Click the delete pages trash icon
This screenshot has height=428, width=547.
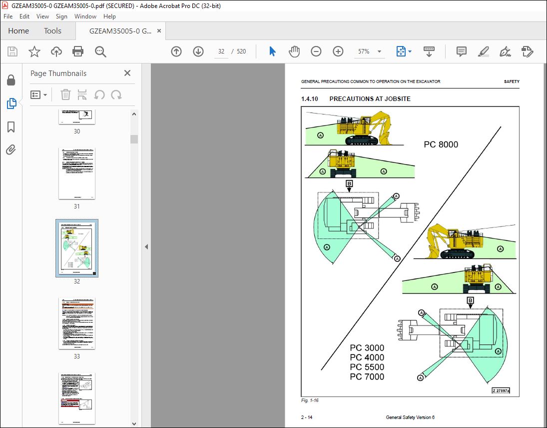[x=65, y=94]
